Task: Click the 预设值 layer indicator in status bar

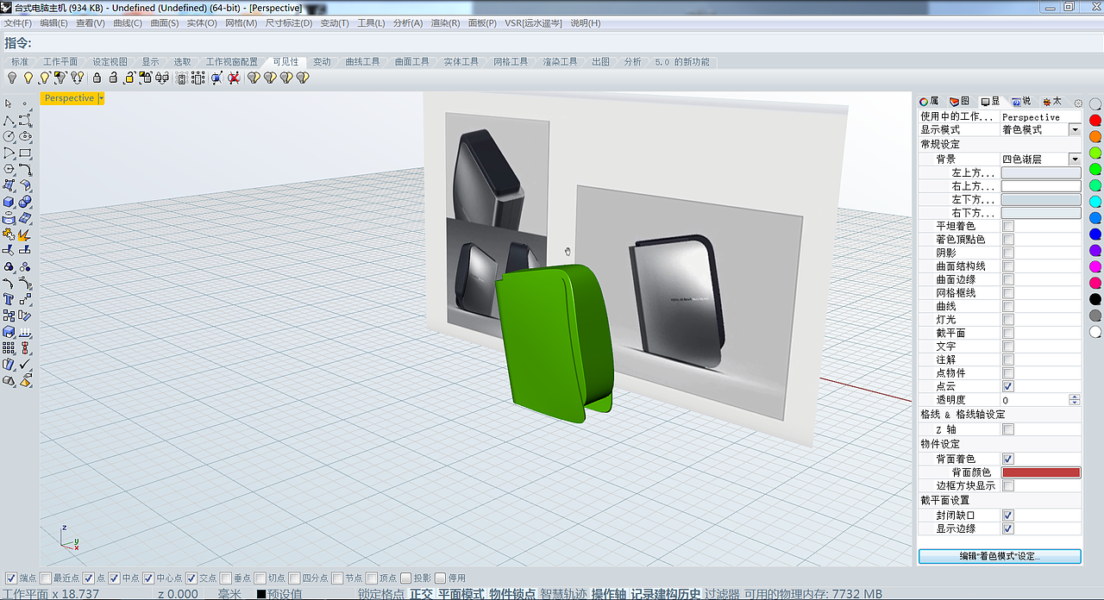Action: click(x=279, y=594)
